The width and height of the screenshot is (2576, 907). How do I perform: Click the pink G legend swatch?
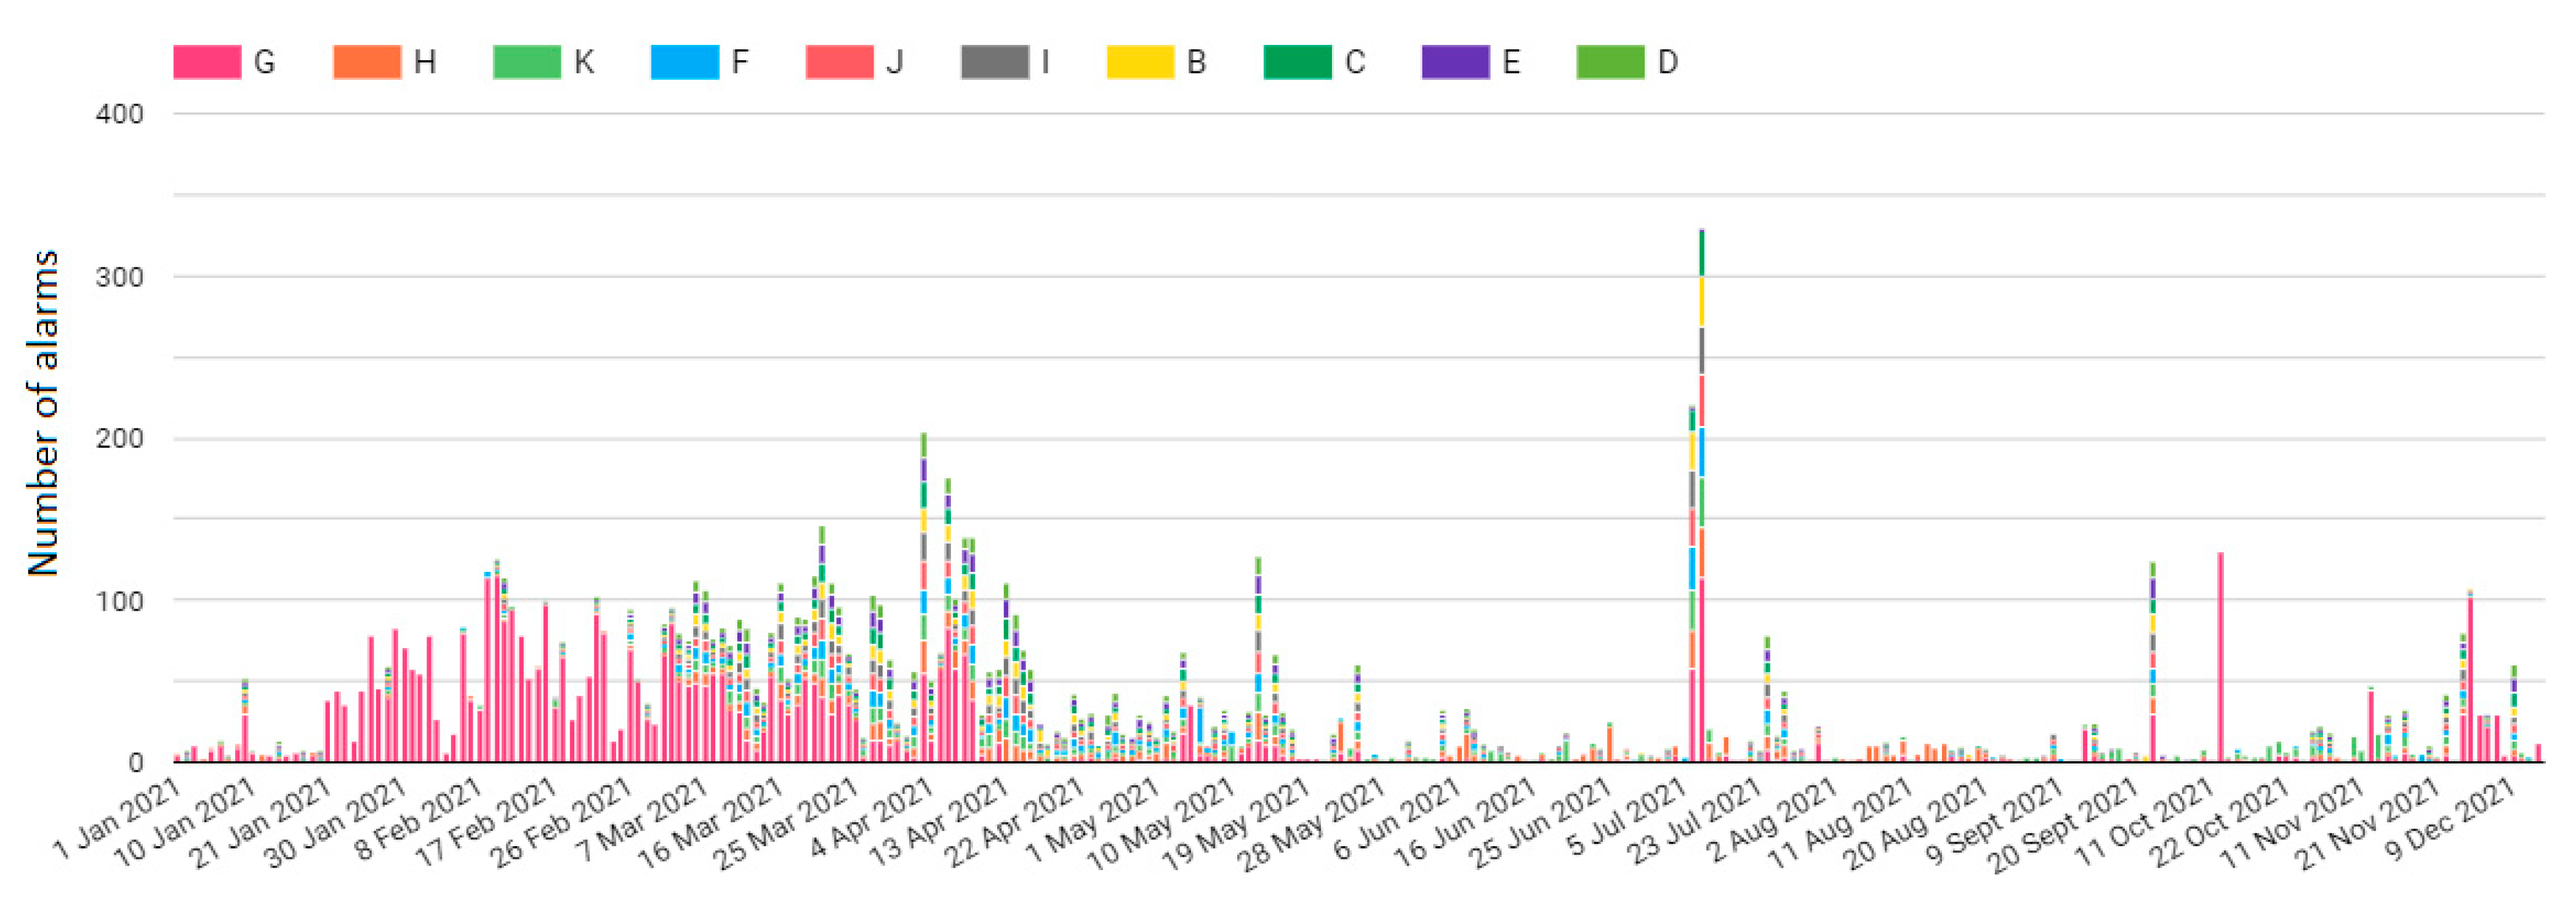tap(207, 62)
